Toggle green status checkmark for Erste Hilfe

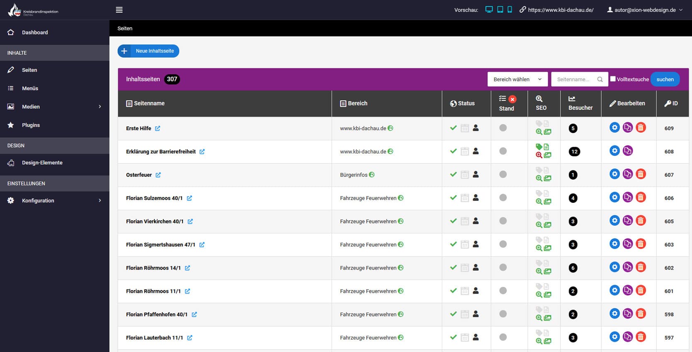453,128
